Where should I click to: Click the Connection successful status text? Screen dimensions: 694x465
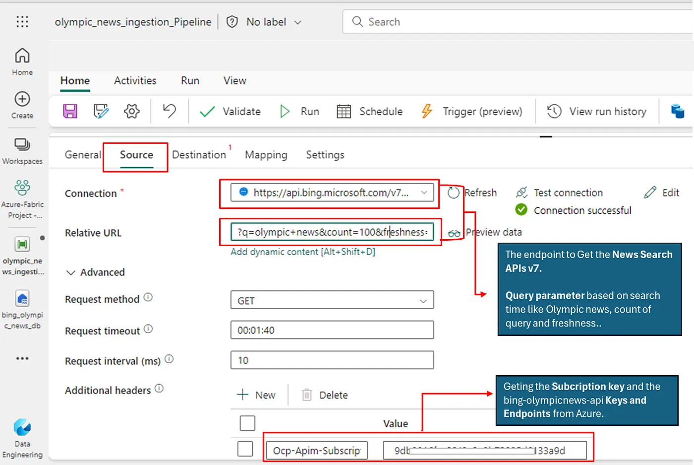(582, 210)
